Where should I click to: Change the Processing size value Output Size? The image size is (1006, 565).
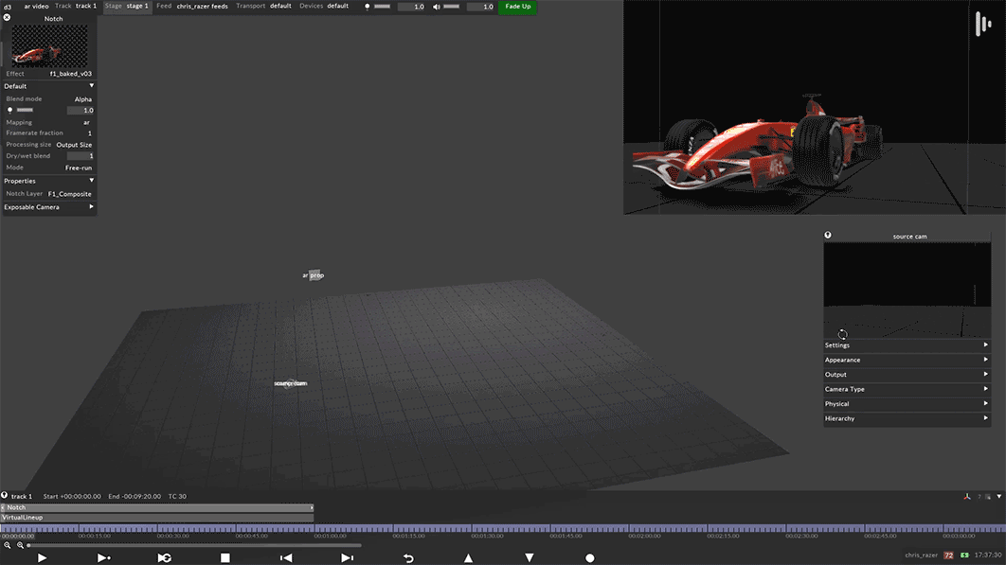[74, 145]
